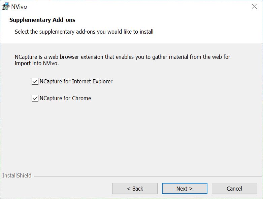Uncheck NCapture for Chrome checkbox
Viewport: 263px width, 199px height.
click(x=35, y=98)
